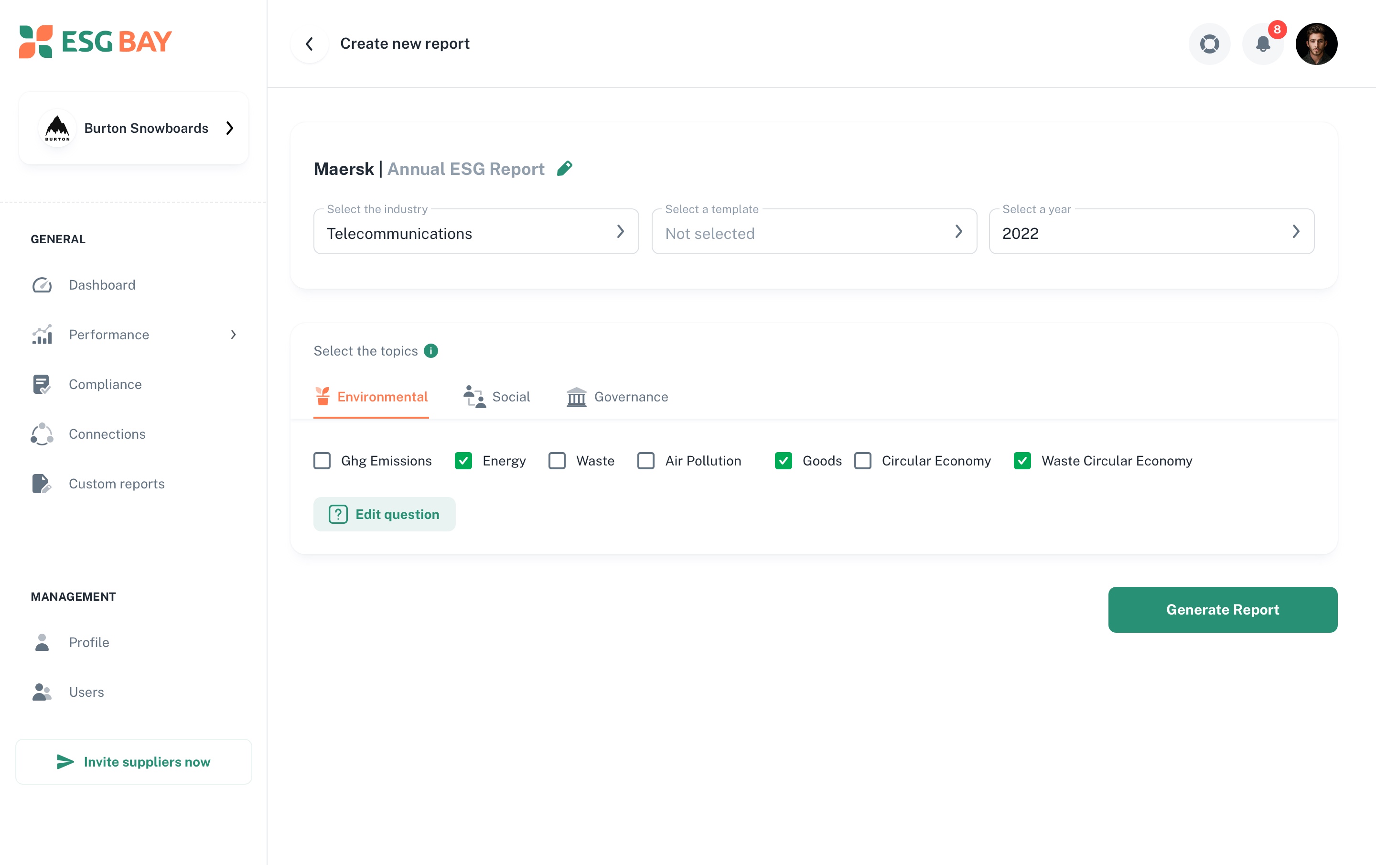
Task: Click the info icon beside Select the topics
Action: (x=431, y=350)
